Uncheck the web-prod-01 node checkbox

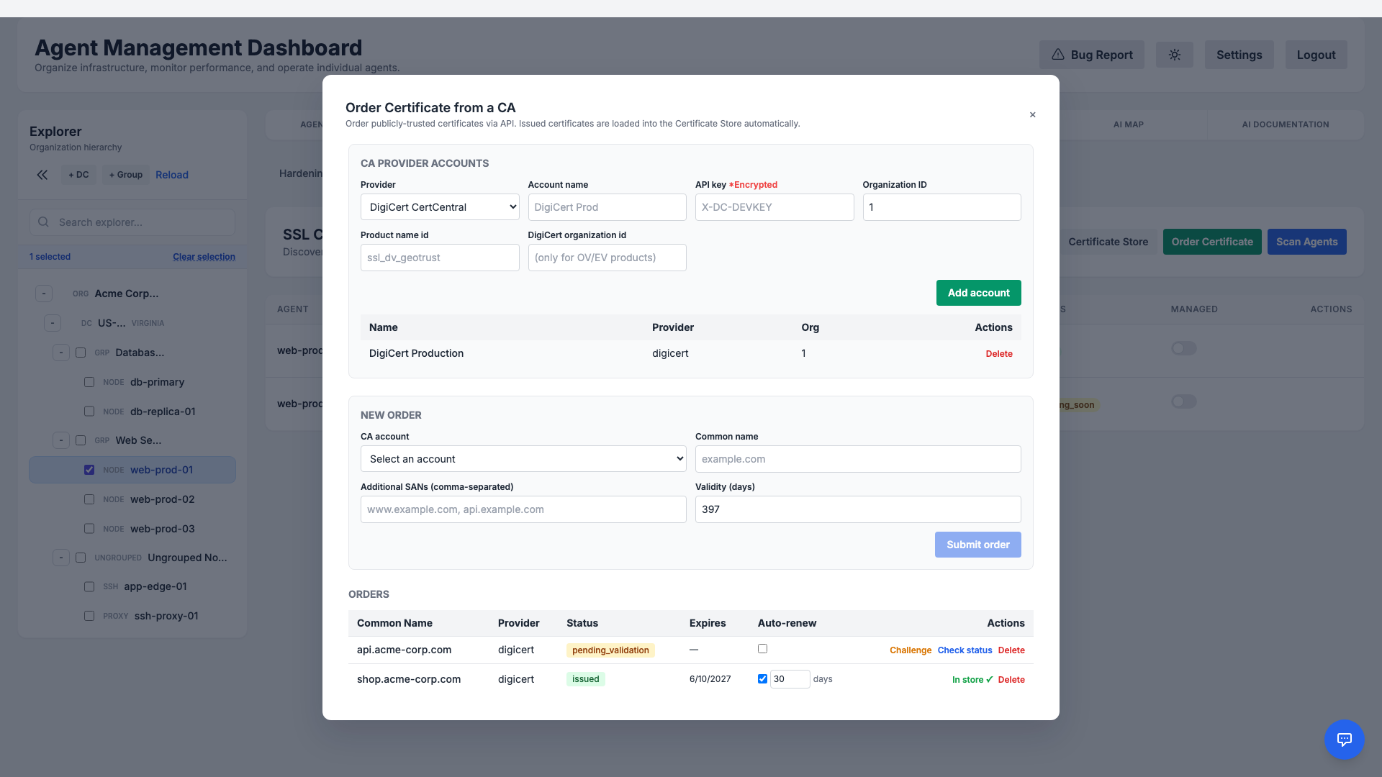click(89, 470)
